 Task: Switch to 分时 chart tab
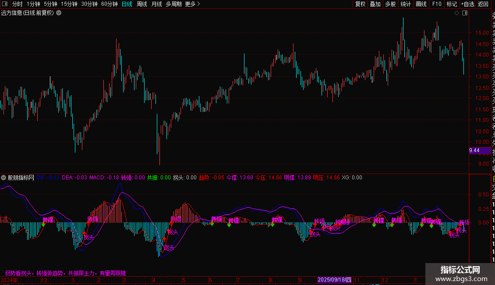[x=18, y=4]
